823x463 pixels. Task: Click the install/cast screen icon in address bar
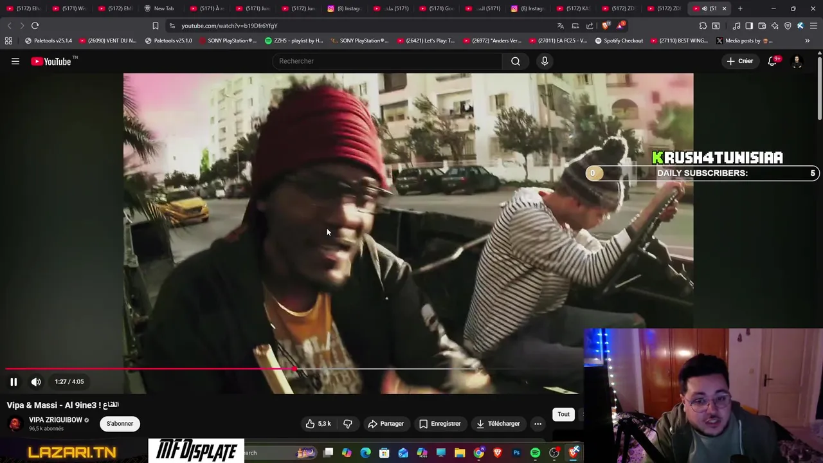[x=575, y=26]
